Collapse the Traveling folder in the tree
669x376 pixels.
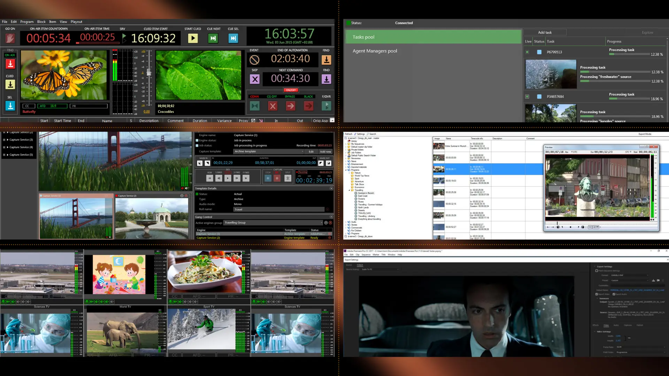click(x=349, y=190)
